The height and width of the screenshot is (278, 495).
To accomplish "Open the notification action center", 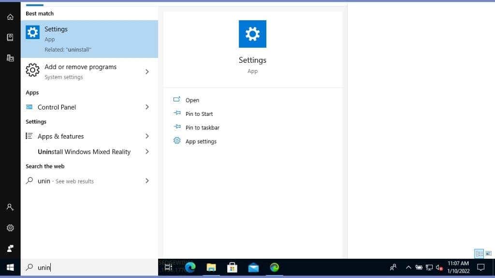I will (481, 267).
